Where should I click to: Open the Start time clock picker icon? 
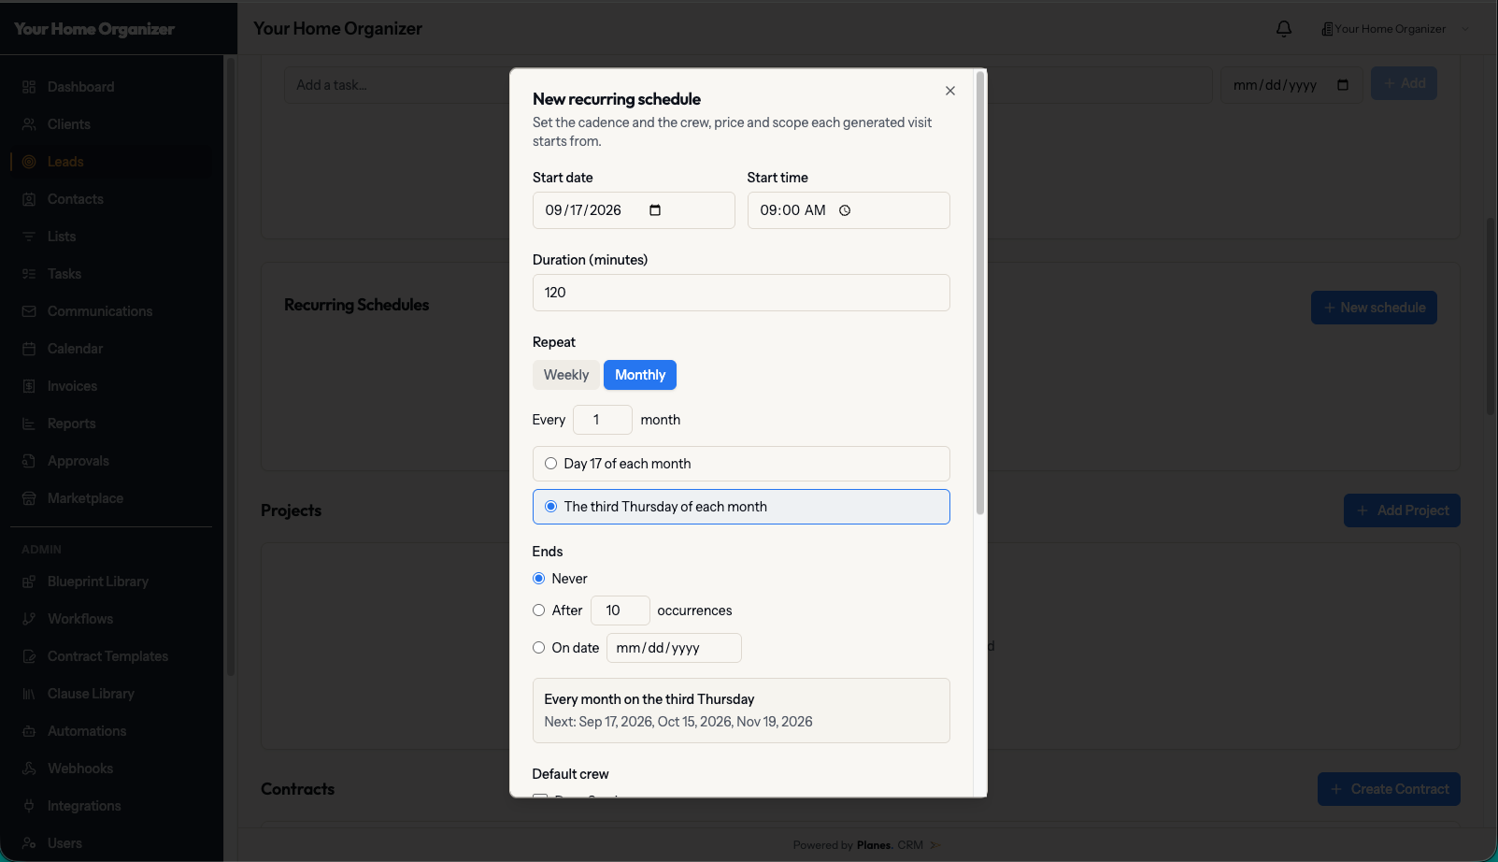coord(845,210)
